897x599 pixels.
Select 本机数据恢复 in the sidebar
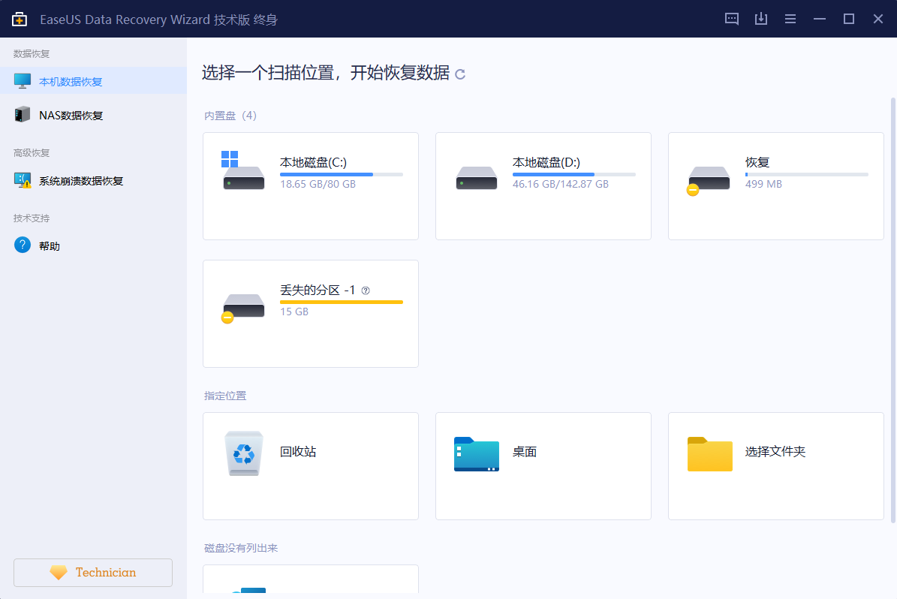(93, 80)
